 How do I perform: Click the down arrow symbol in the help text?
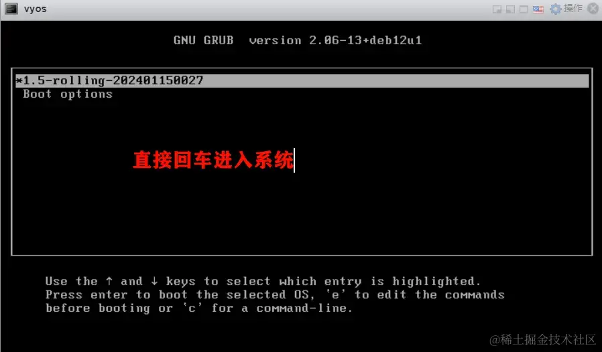pos(154,281)
